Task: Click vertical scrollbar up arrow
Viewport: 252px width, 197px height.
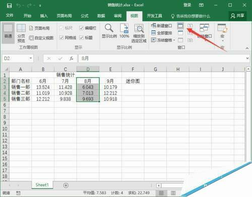Action: (248, 69)
